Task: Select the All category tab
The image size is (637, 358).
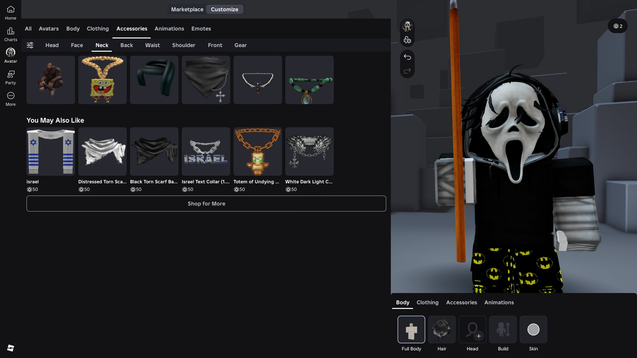Action: tap(28, 29)
